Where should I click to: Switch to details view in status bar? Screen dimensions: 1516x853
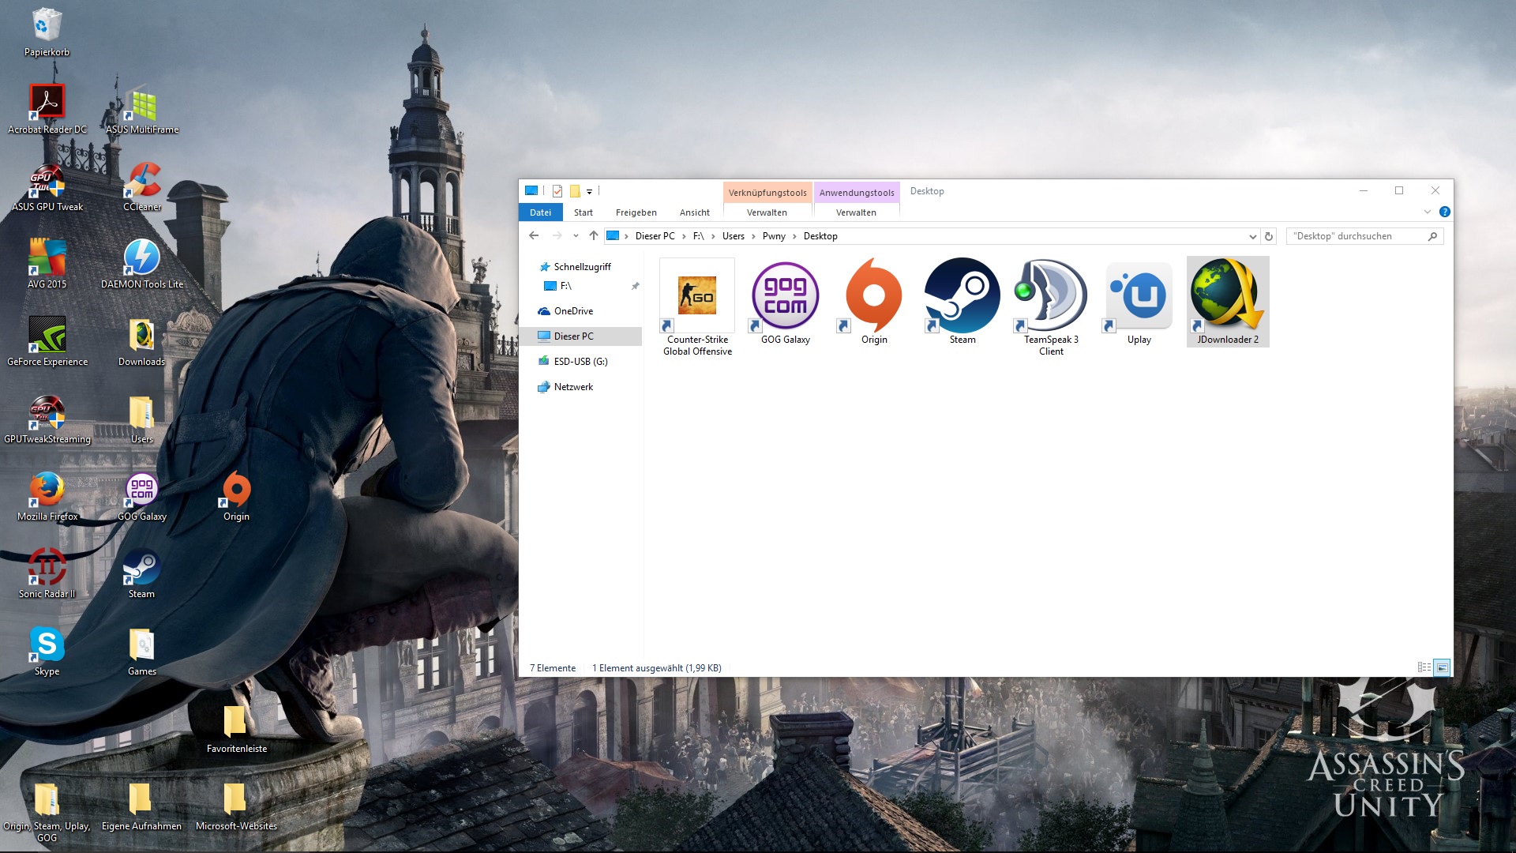1424,667
